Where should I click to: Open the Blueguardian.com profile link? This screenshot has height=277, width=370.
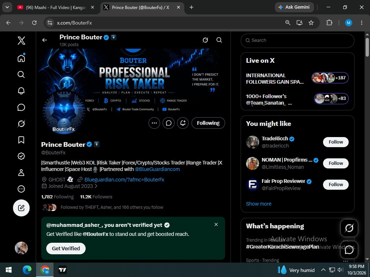point(124,180)
